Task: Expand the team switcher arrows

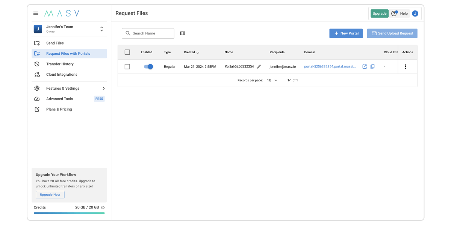Action: tap(101, 29)
